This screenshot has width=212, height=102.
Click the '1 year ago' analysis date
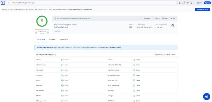[x=159, y=27]
